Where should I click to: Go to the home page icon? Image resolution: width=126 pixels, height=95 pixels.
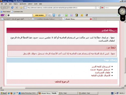coord(21,8)
